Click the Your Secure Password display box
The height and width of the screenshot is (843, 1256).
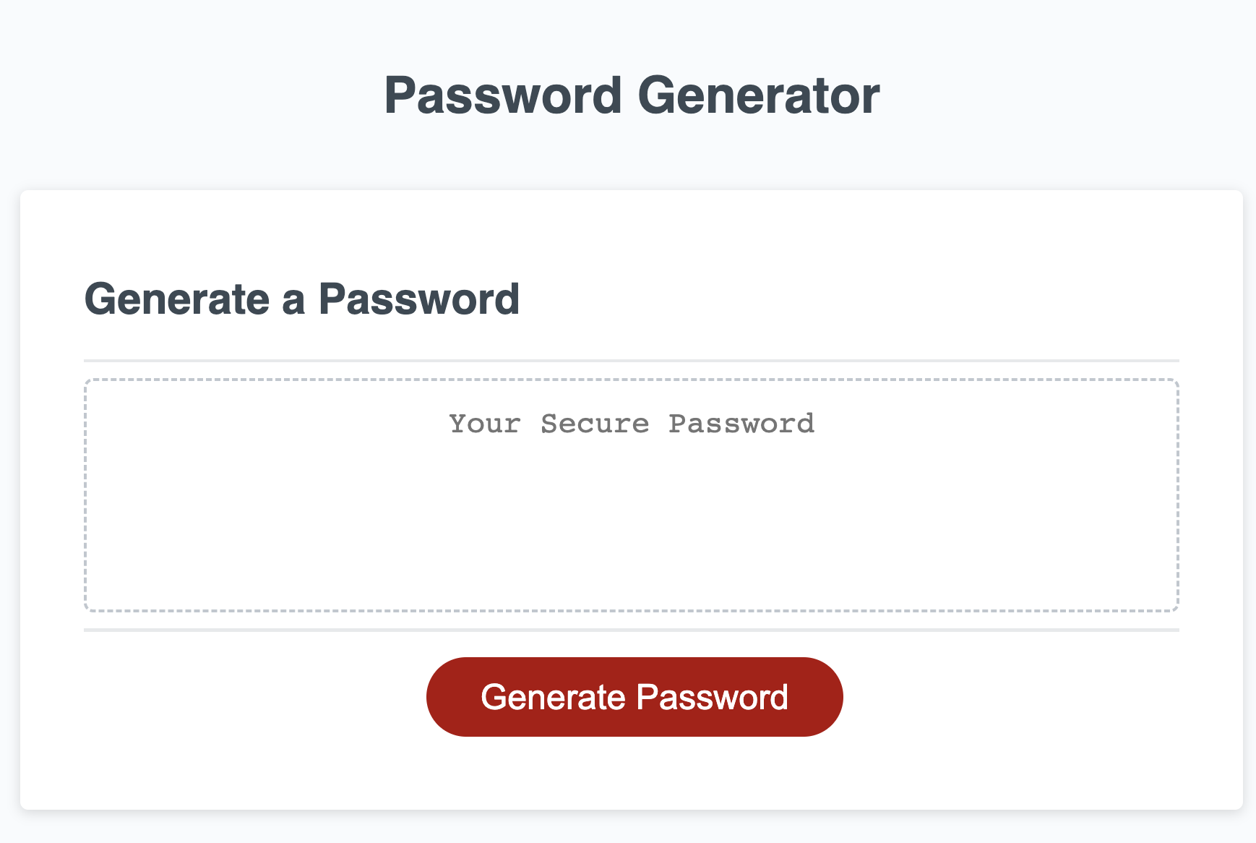pyautogui.click(x=632, y=495)
